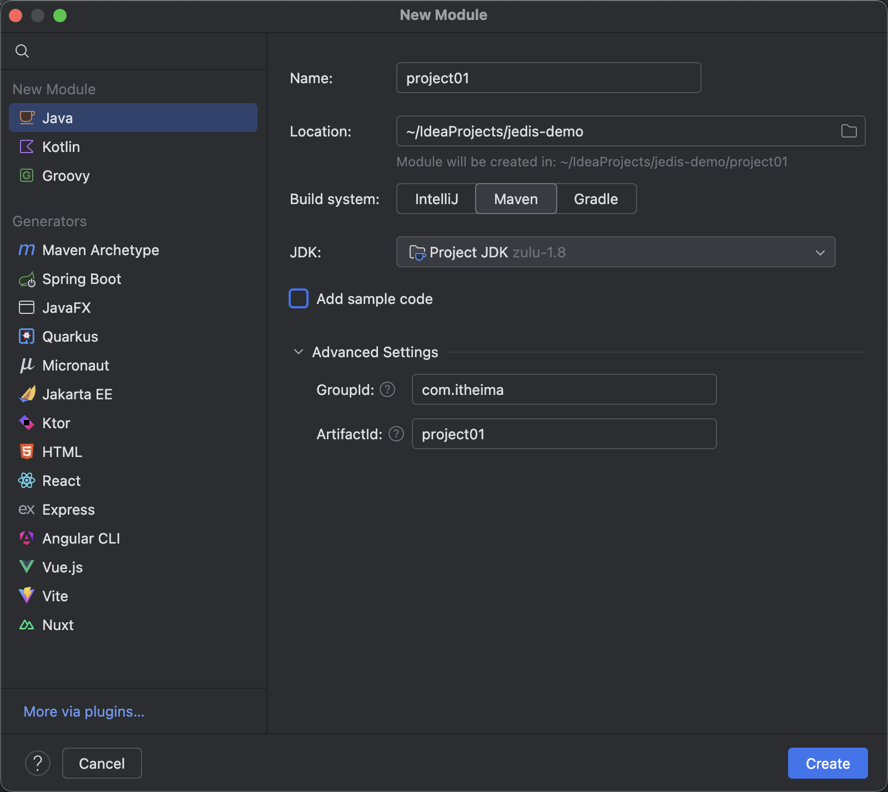Click the ArtifactId help question icon
The width and height of the screenshot is (888, 792).
click(396, 434)
